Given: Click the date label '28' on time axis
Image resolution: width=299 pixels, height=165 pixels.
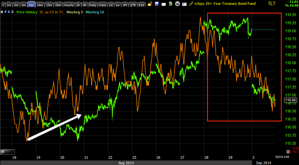Looking at the screenshot, I should coord(206,157).
